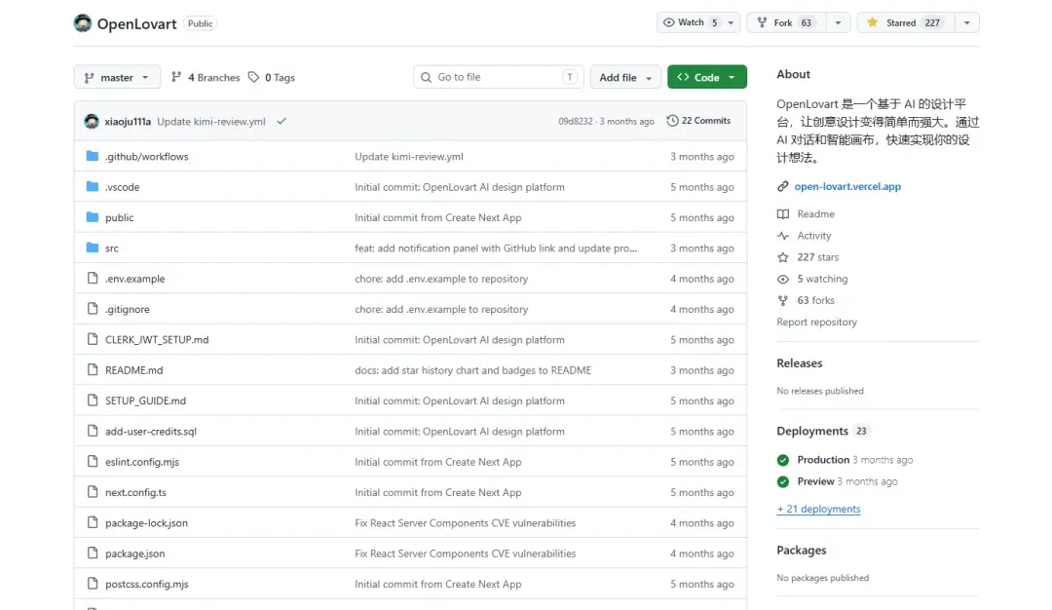Click the OpenLovart owner avatar
The height and width of the screenshot is (610, 1052).
[x=83, y=23]
